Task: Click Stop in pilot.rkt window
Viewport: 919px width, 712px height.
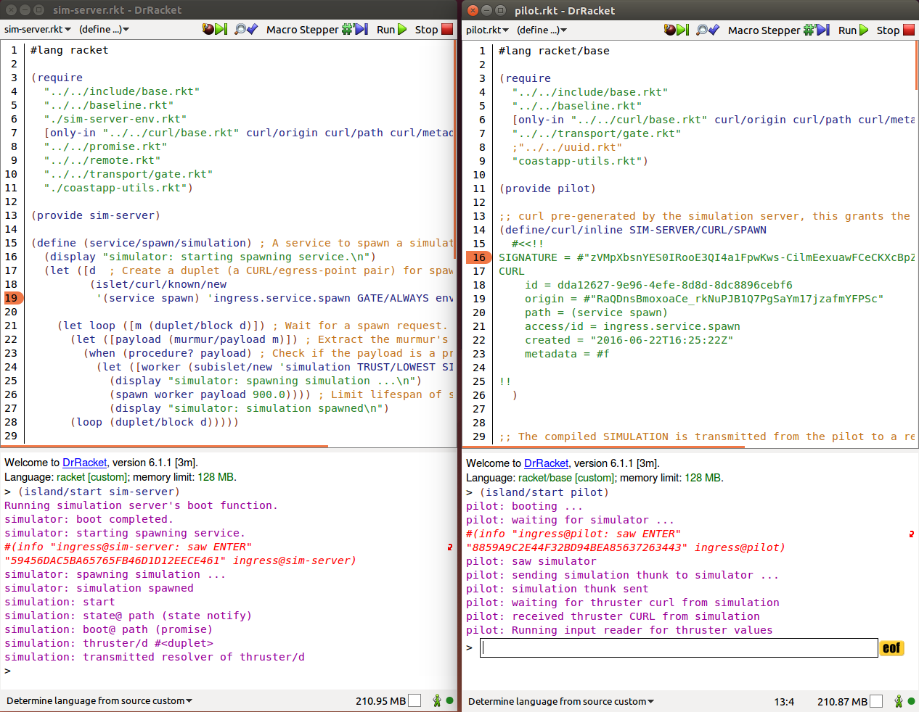Action: click(895, 30)
